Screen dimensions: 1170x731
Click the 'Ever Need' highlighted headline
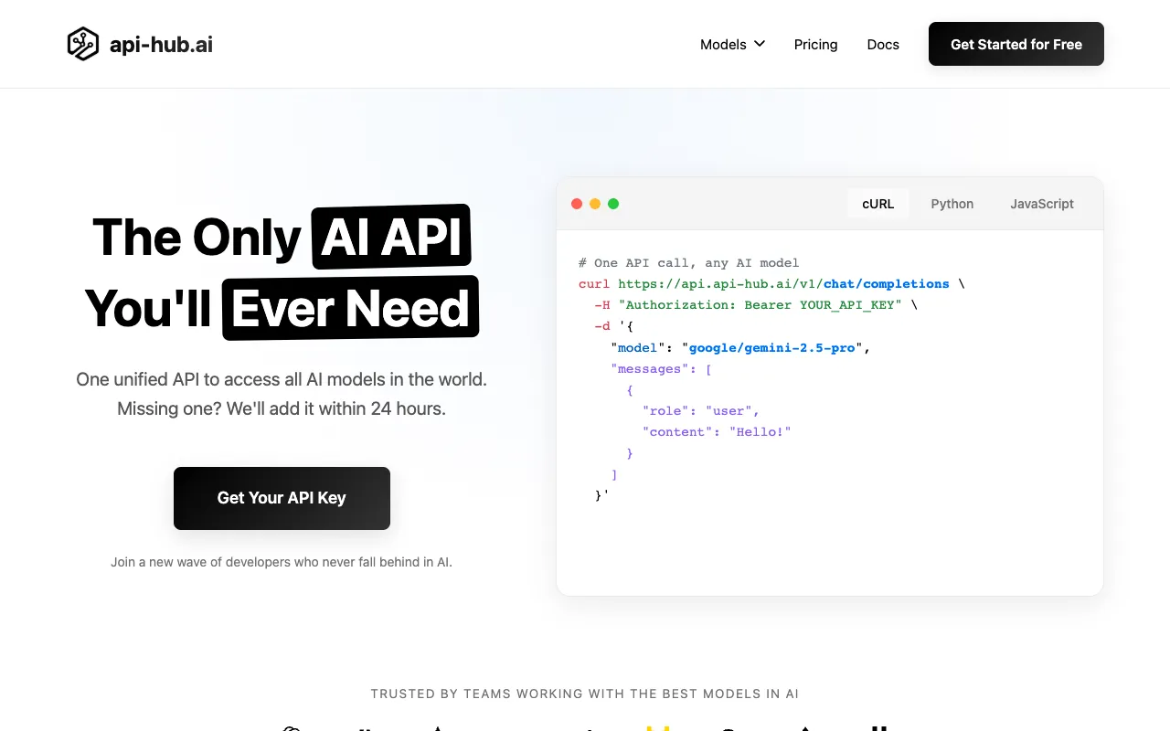[351, 308]
